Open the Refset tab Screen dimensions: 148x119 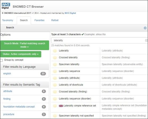coord(55,20)
